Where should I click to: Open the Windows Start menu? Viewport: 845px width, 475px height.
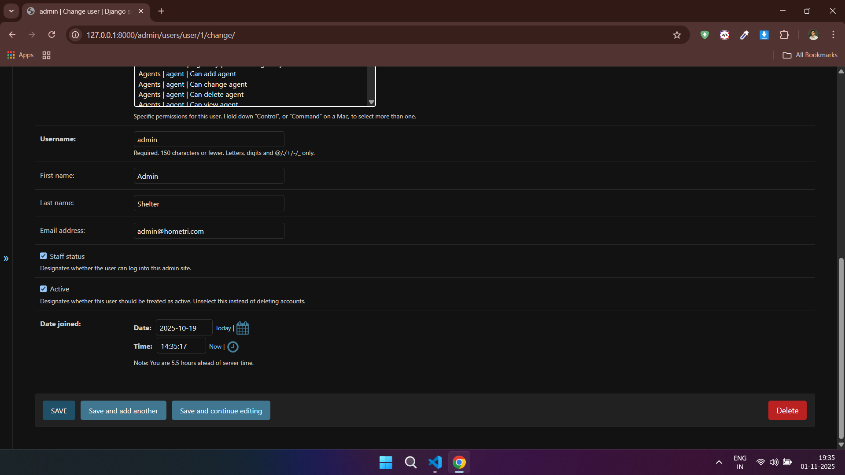(386, 462)
